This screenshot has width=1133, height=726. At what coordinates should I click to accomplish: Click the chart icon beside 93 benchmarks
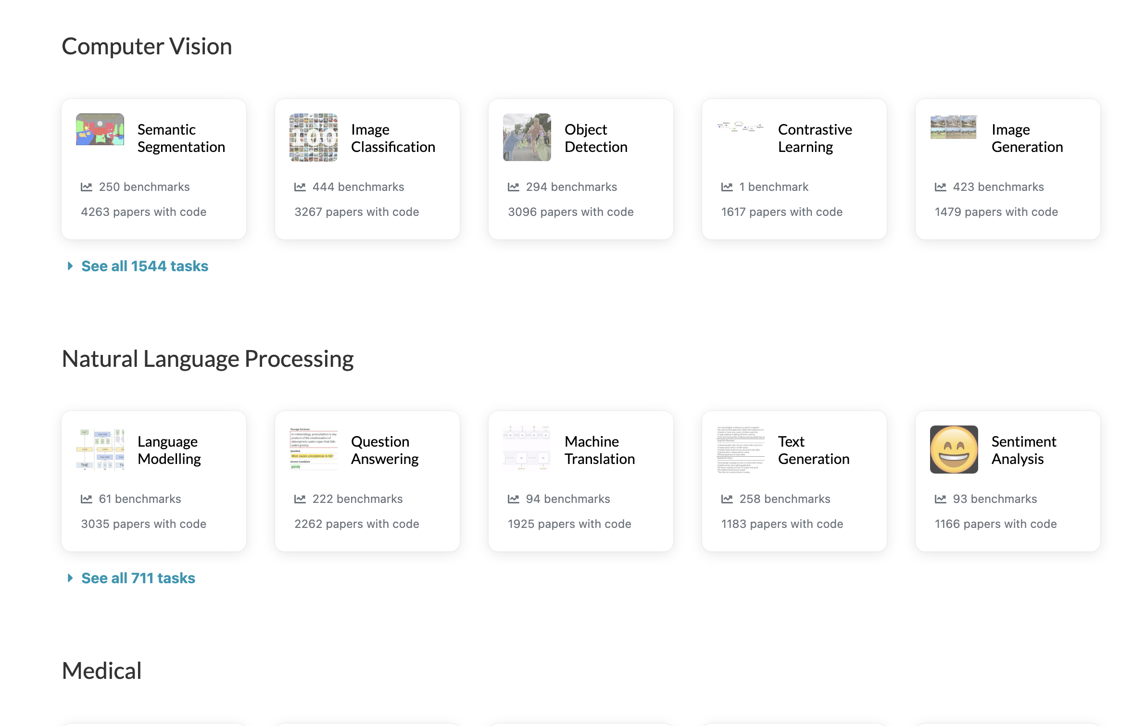[x=941, y=499]
